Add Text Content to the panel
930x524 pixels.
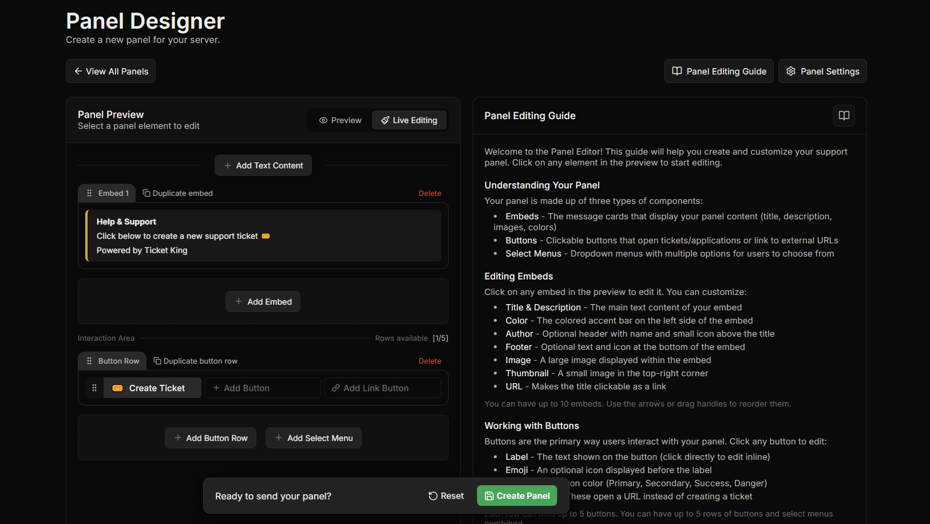[263, 166]
